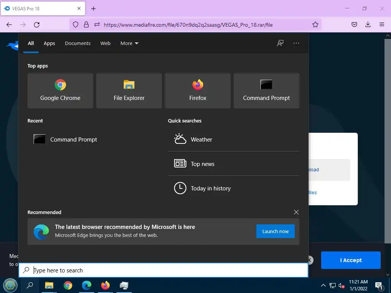Click the Windows Start button

click(x=10, y=285)
